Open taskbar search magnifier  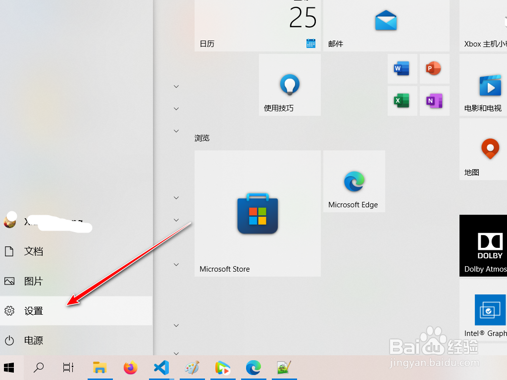tap(39, 368)
